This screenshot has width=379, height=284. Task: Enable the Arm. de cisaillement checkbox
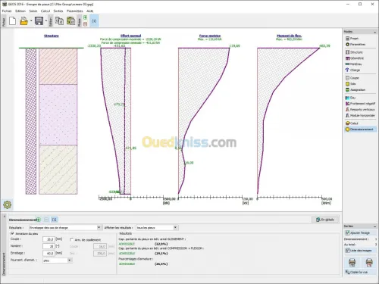click(x=72, y=239)
